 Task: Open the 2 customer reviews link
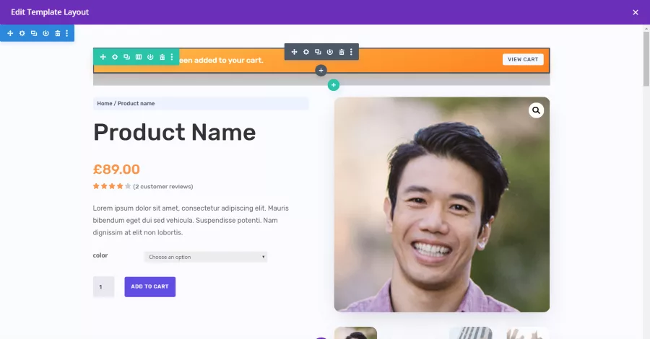[163, 187]
